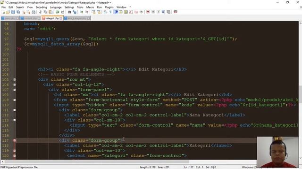302x169 pixels.
Task: Click Run Macro Multiple Times icon
Action: click(x=163, y=12)
